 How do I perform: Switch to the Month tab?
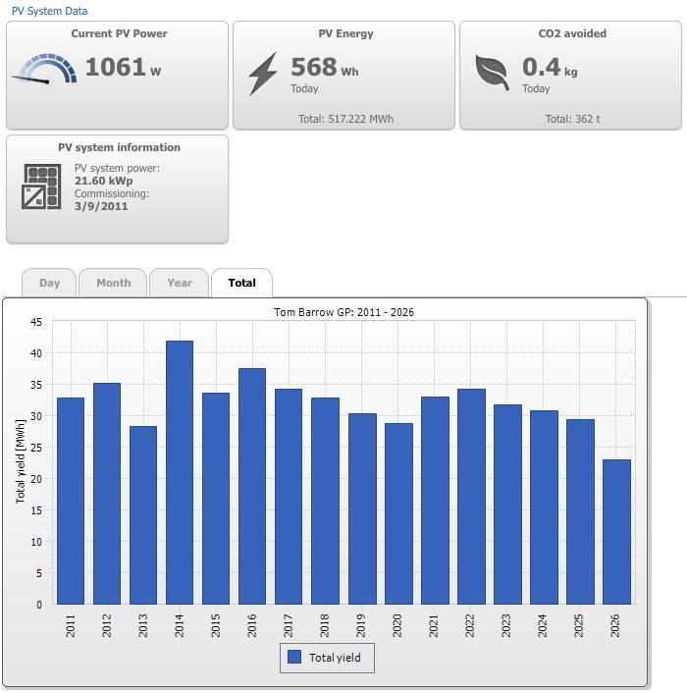tap(113, 283)
